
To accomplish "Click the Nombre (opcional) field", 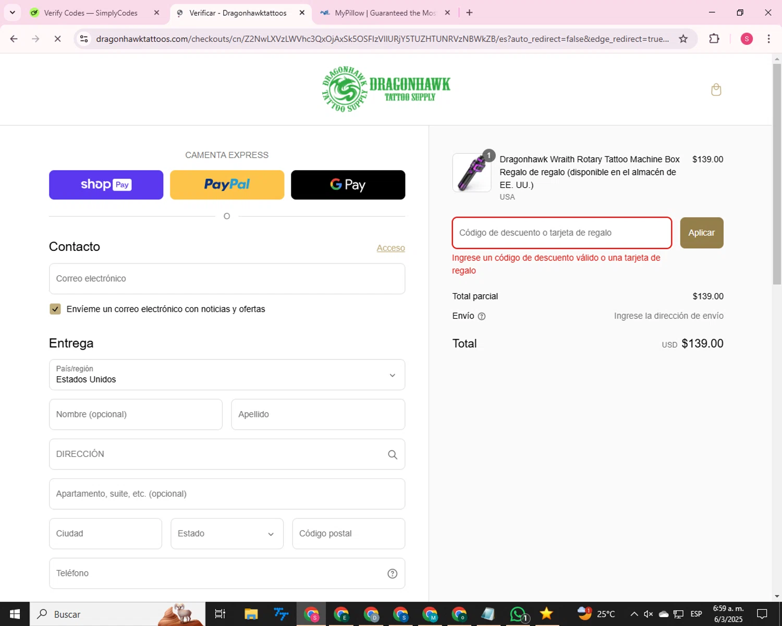I will click(x=136, y=414).
